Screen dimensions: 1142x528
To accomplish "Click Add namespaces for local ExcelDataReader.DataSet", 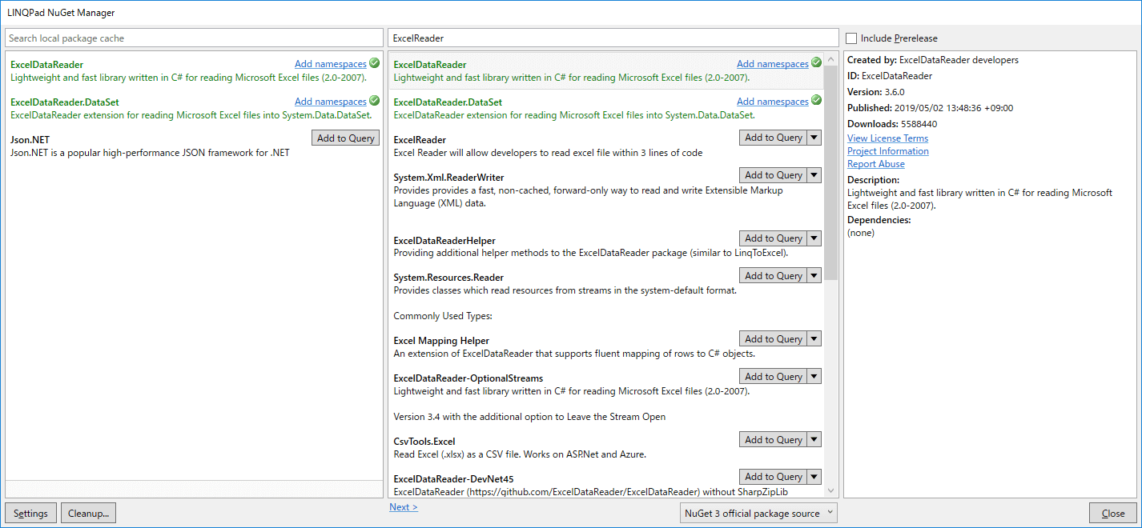I will (331, 102).
